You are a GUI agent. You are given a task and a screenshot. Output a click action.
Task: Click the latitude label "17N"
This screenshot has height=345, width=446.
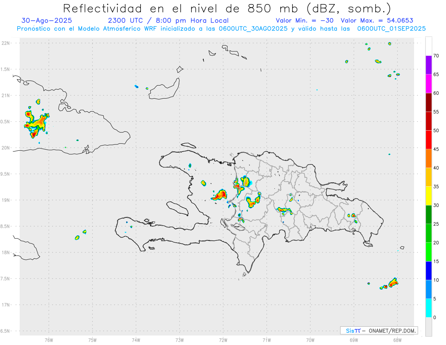click(6, 305)
